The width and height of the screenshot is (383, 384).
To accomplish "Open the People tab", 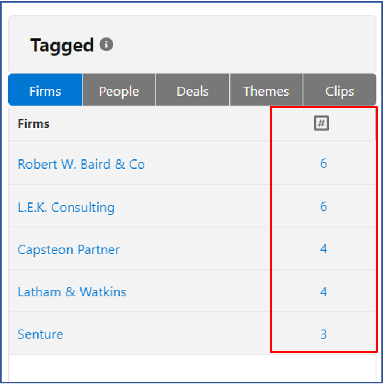I will (x=119, y=91).
